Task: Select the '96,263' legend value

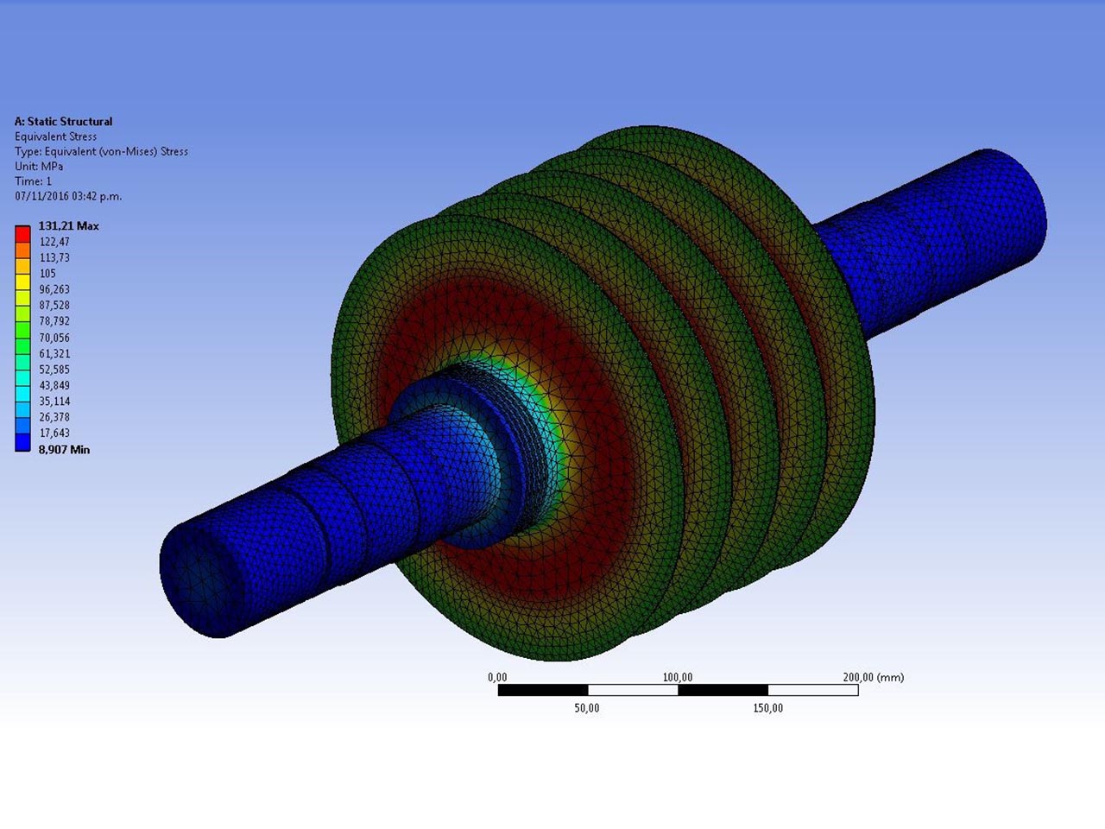Action: pyautogui.click(x=54, y=289)
